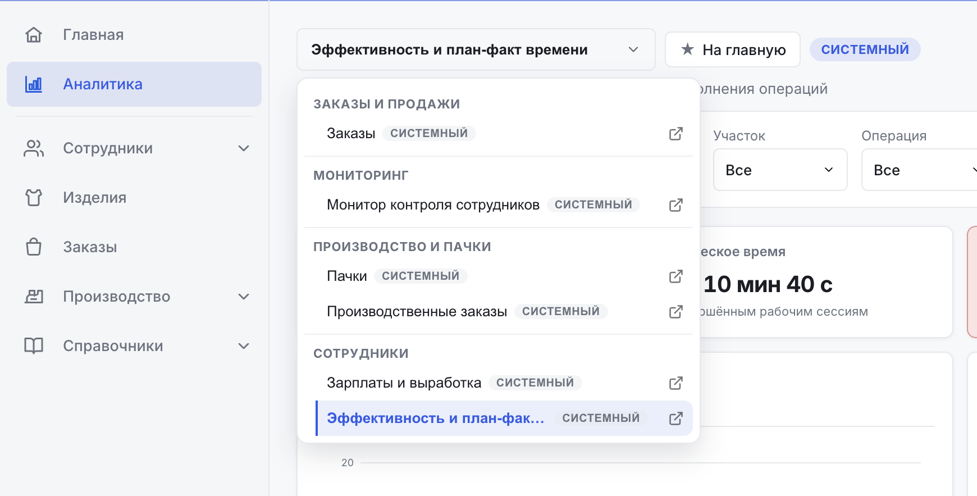This screenshot has height=496, width=977.
Task: Open Заказы report in new tab icon
Action: (x=676, y=134)
